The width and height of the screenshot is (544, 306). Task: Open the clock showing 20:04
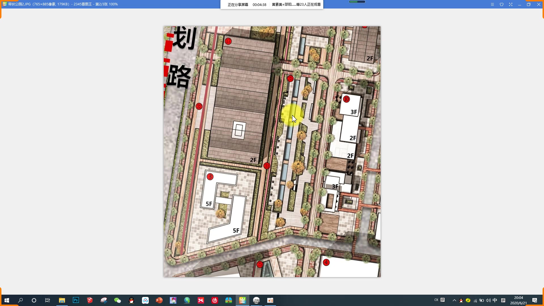pyautogui.click(x=518, y=300)
